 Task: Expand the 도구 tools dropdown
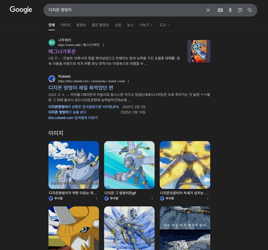tap(164, 25)
